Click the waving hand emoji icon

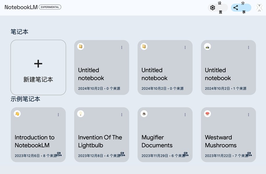point(17,114)
